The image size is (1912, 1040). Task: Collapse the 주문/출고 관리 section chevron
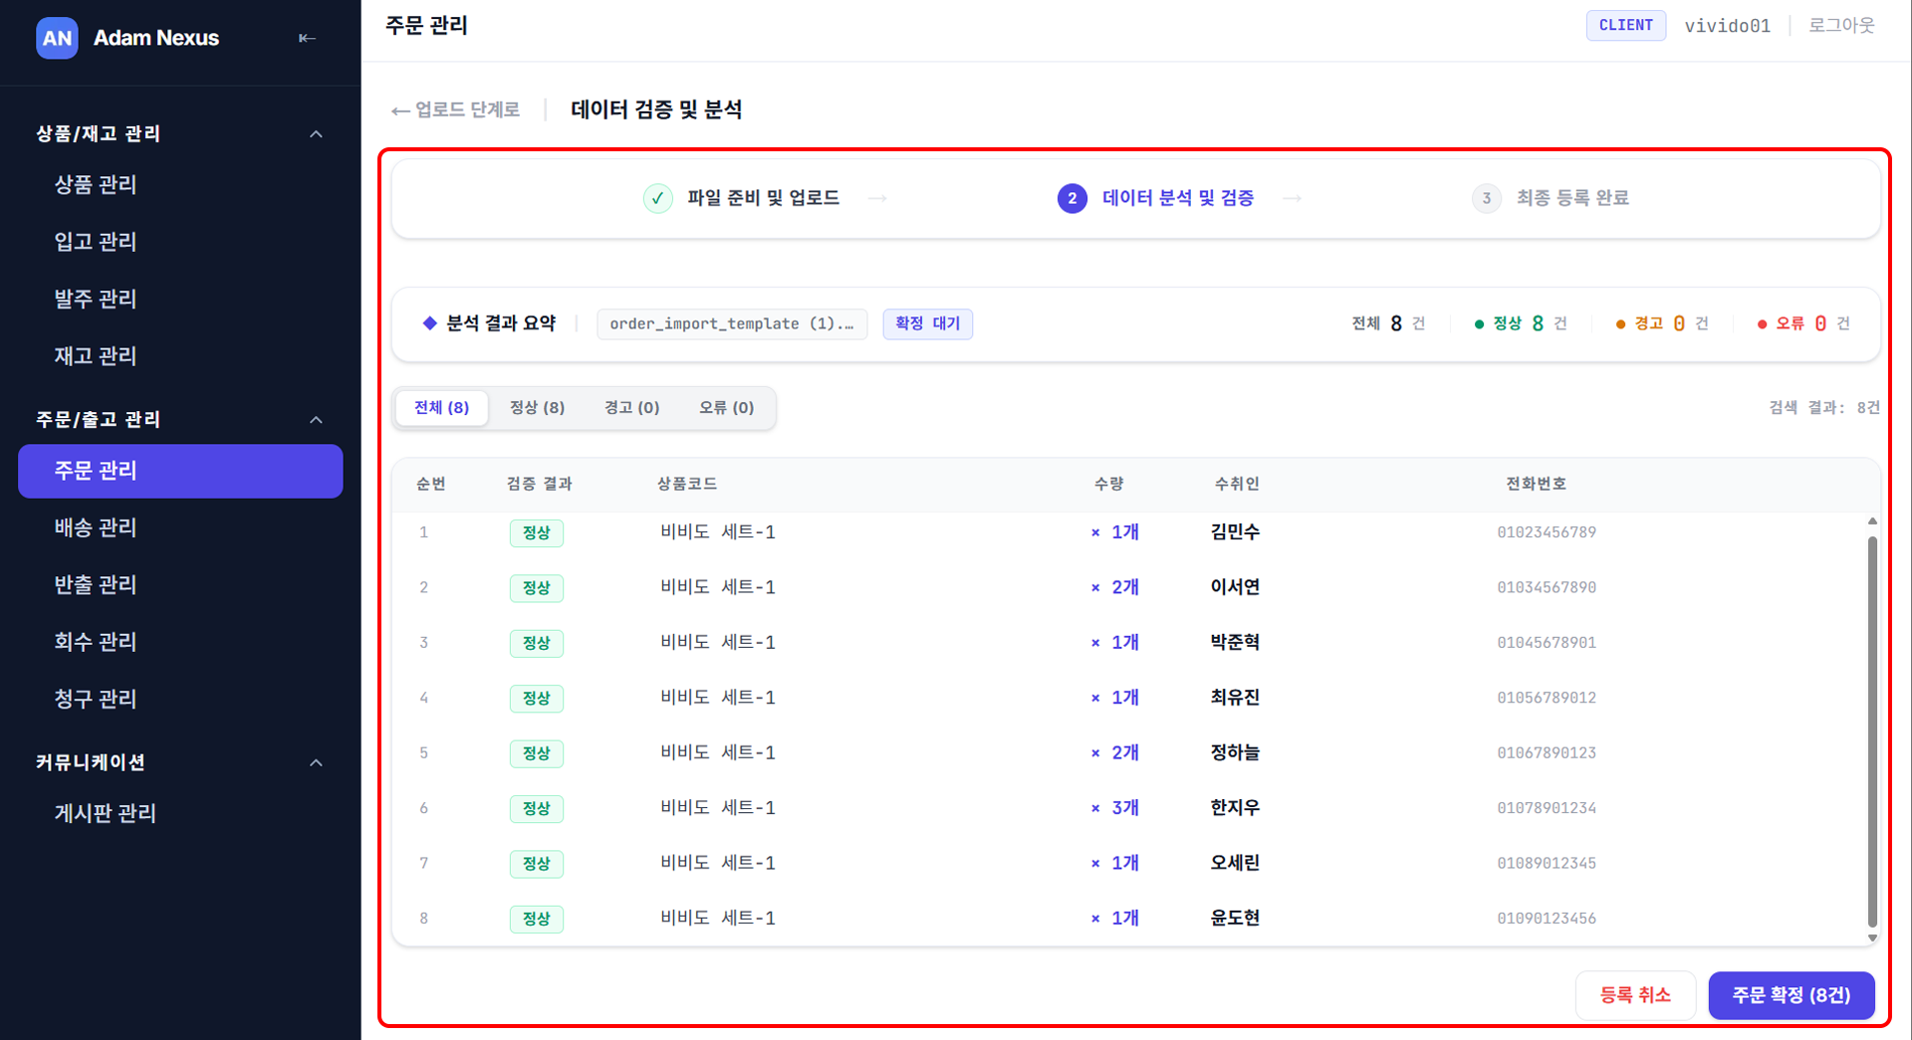[x=316, y=420]
